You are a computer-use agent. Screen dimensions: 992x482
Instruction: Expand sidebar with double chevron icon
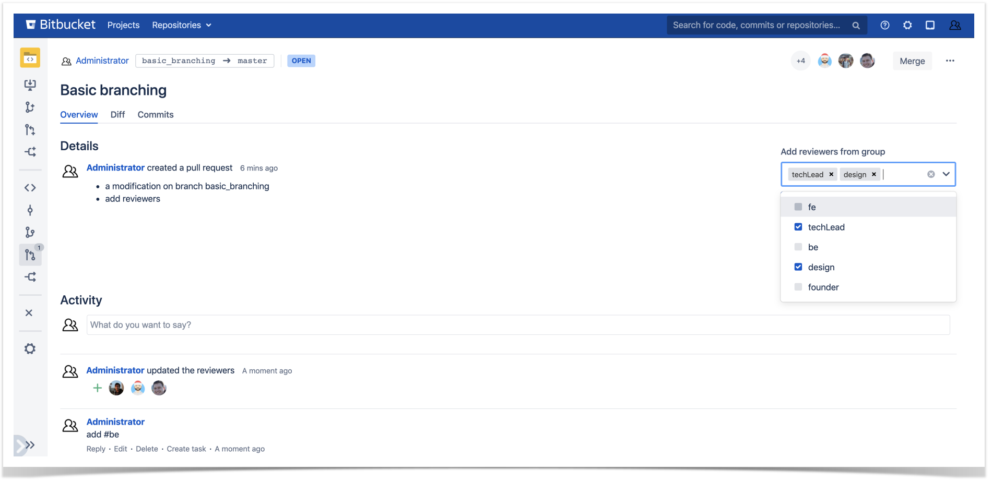(x=30, y=445)
